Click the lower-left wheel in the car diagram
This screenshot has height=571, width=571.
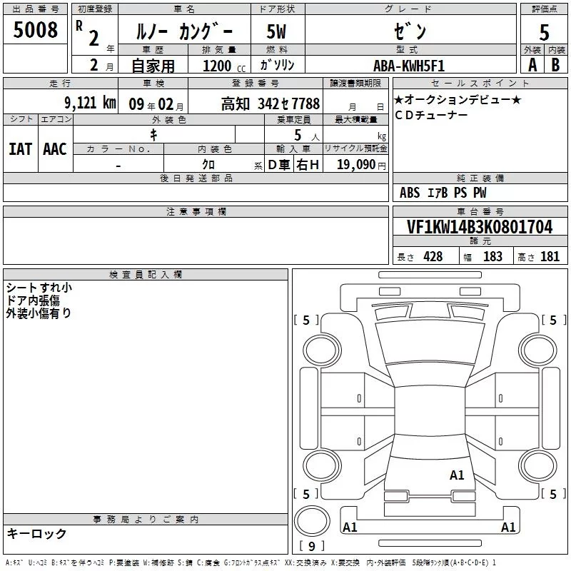[322, 466]
